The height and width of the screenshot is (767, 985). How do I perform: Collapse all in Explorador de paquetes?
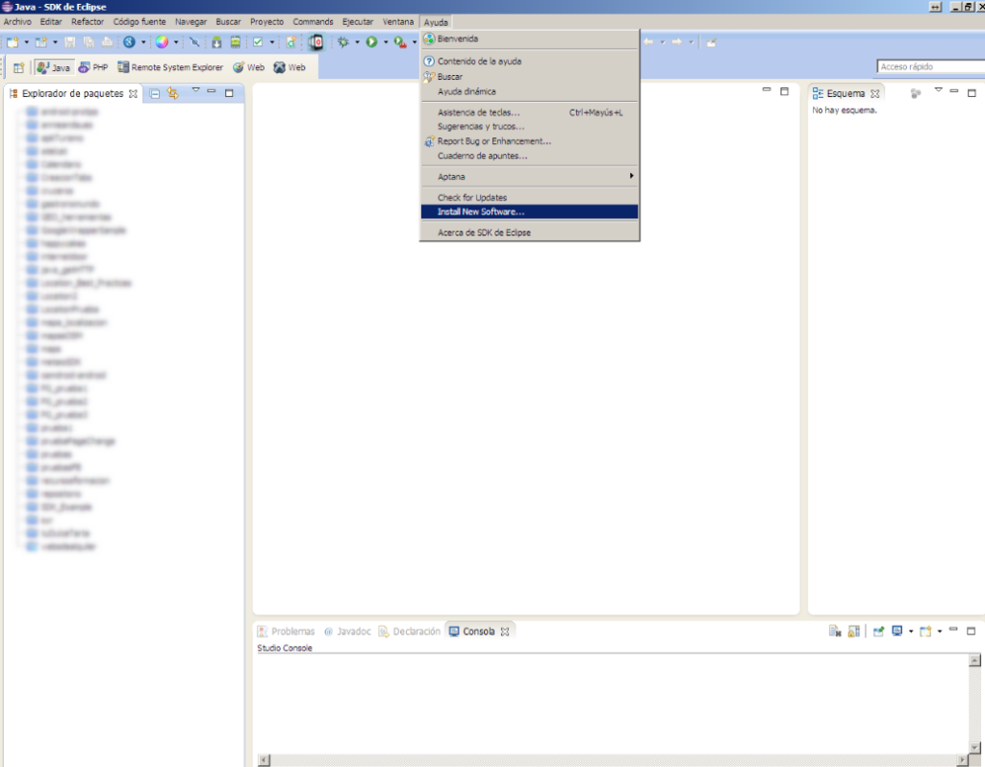[155, 93]
